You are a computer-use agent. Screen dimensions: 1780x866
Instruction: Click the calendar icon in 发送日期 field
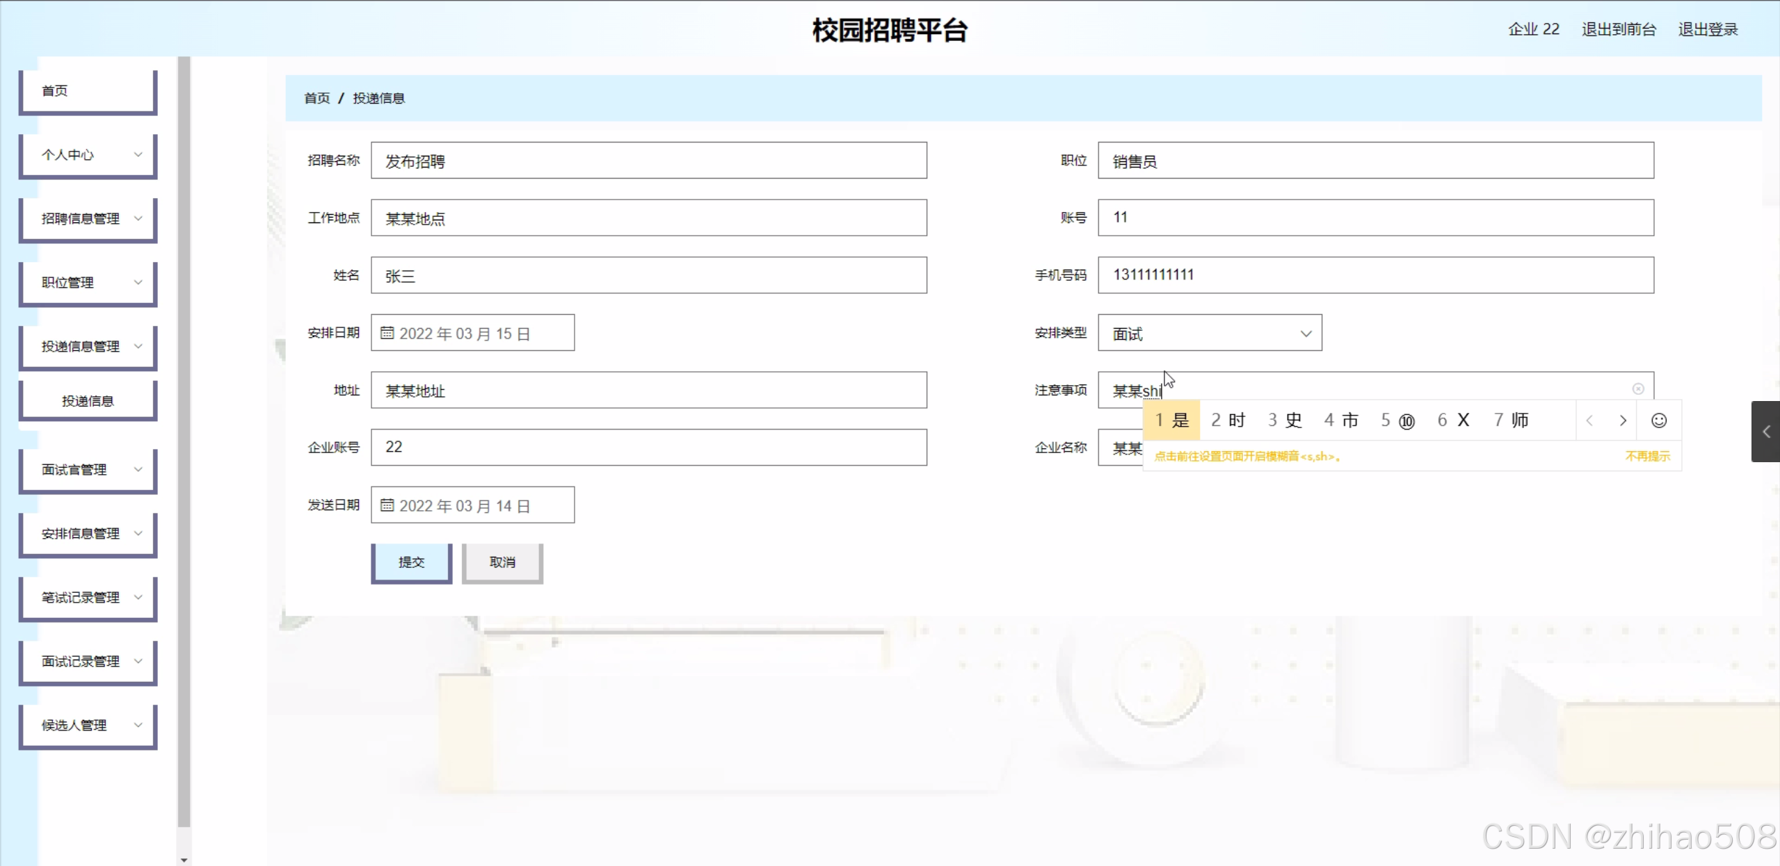[x=387, y=505]
